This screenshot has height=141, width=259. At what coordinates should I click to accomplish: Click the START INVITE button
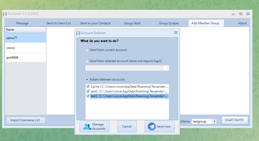tap(234, 120)
